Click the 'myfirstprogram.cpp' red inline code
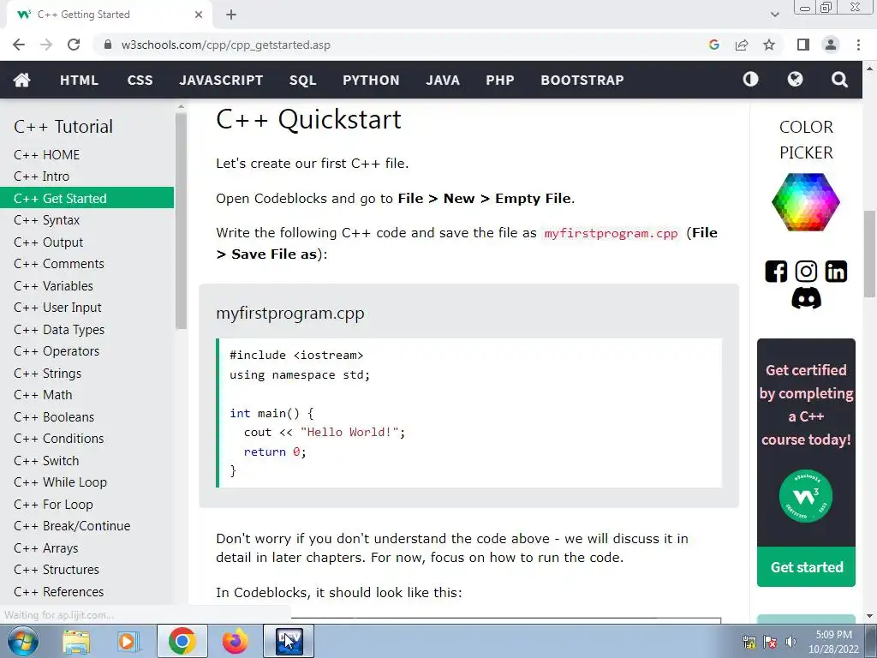 (x=611, y=233)
